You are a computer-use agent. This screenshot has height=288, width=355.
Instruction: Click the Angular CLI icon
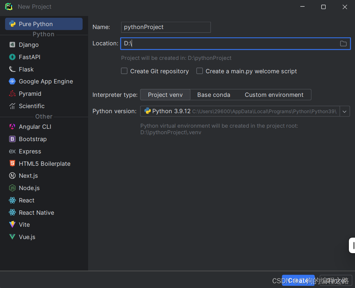12,127
